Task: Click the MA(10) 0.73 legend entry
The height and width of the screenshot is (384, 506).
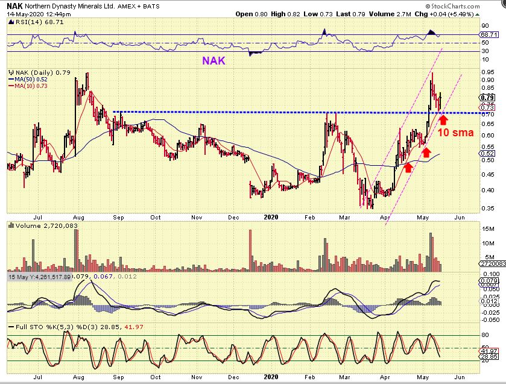Action: coord(28,86)
